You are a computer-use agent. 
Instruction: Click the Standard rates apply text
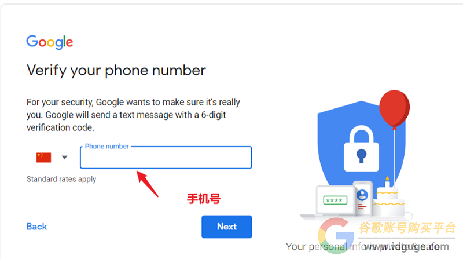point(61,179)
